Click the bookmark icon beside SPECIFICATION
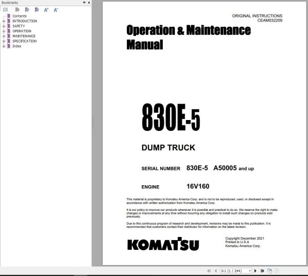 [x=9, y=41]
